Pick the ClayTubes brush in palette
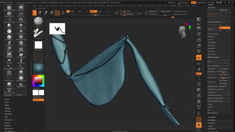The height and width of the screenshot is (132, 235). pos(9,85)
